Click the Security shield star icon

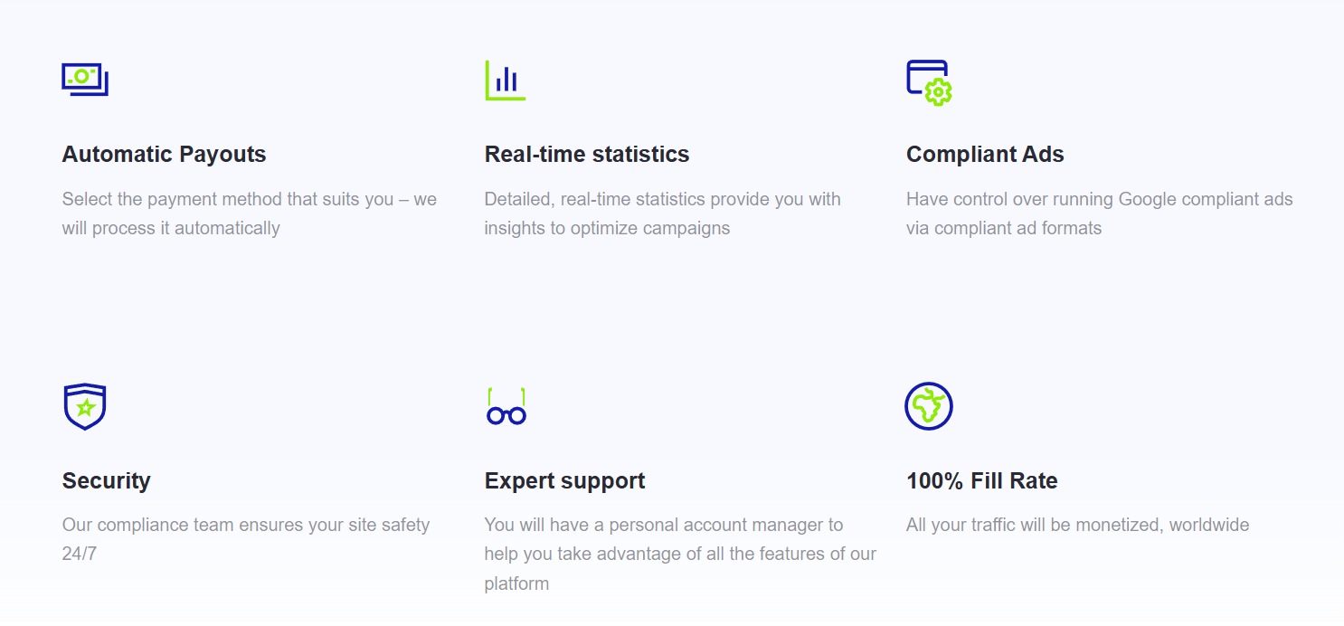(x=85, y=407)
